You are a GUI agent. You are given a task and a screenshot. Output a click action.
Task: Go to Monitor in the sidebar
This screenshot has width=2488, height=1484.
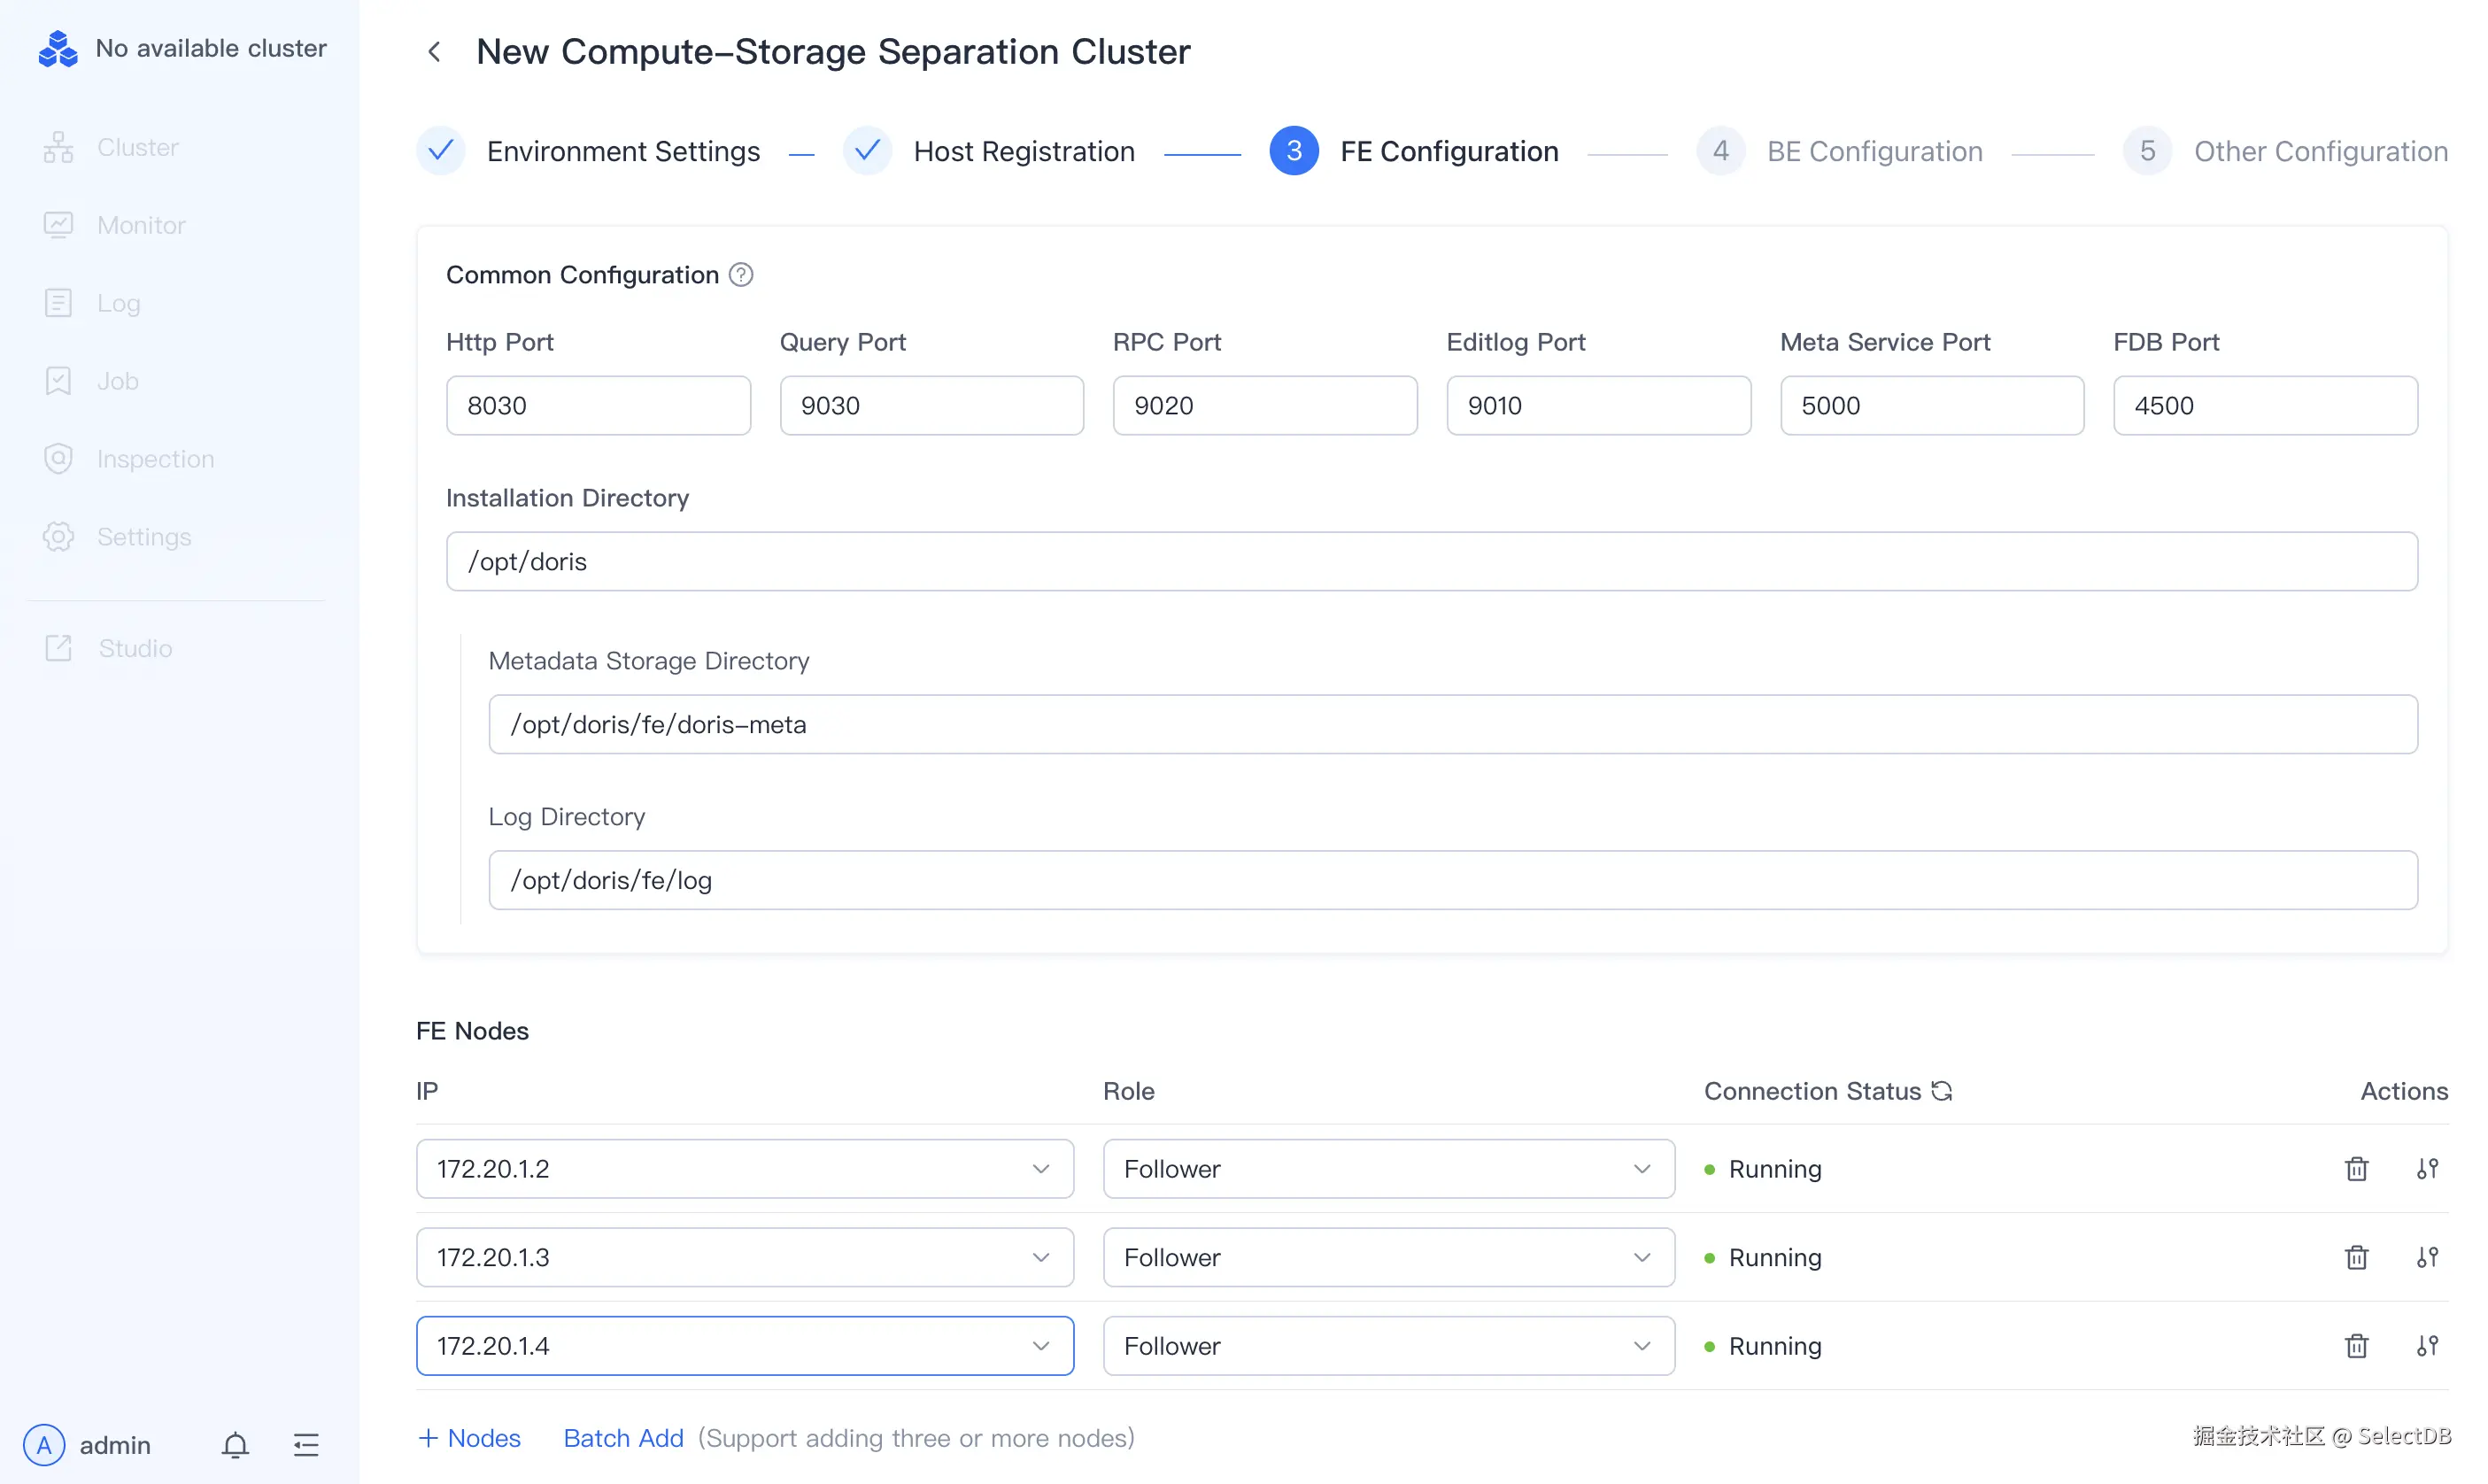coord(141,225)
